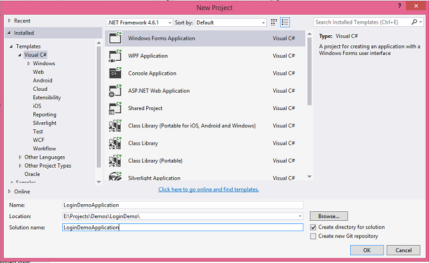The height and width of the screenshot is (263, 429).
Task: Switch to small icons view
Action: pyautogui.click(x=274, y=22)
